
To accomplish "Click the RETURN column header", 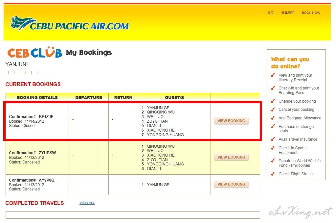I will click(123, 97).
